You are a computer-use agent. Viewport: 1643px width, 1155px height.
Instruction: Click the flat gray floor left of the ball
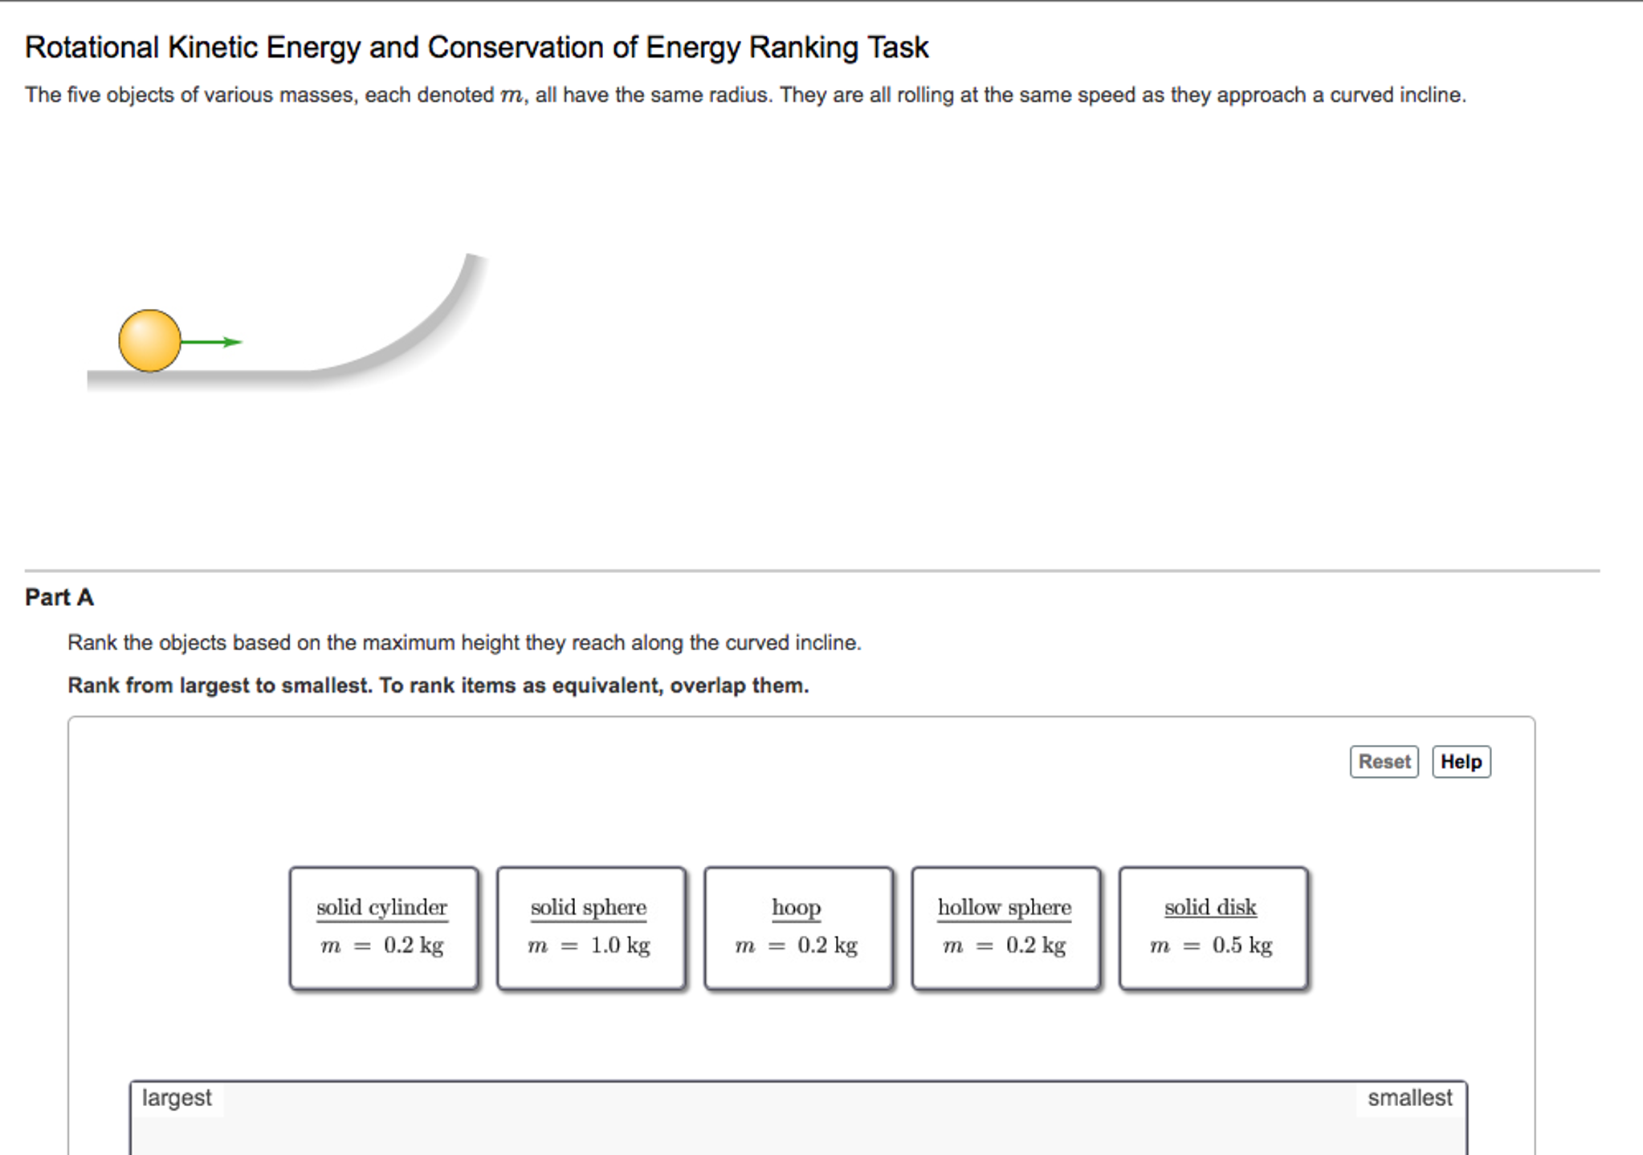click(x=102, y=377)
